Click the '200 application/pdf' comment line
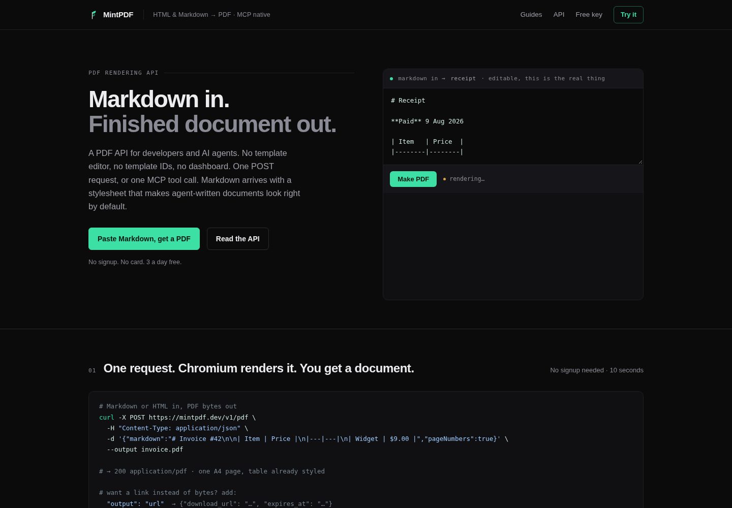This screenshot has height=508, width=732. tap(212, 471)
